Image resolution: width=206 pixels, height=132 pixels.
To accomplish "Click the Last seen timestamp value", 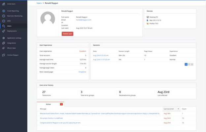I will click(84, 28).
